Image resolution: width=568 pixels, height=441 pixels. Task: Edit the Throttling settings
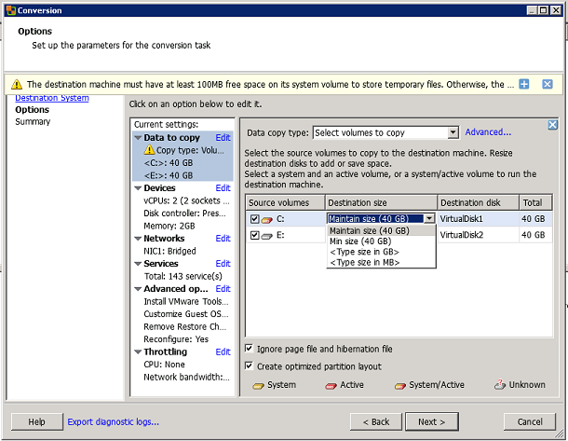223,351
